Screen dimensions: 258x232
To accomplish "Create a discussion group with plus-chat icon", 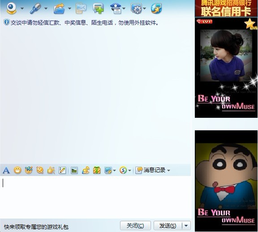I will 98,9.
